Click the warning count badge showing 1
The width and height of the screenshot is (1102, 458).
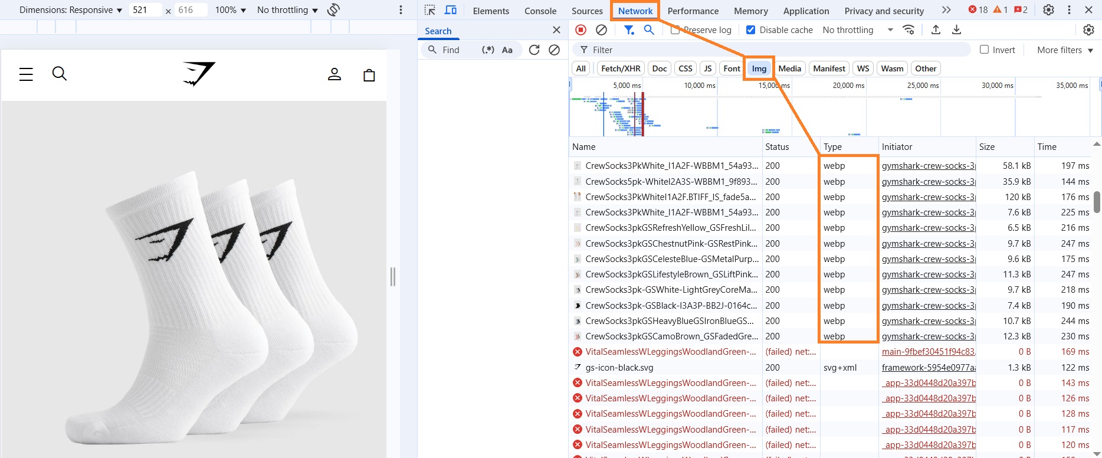(x=1001, y=10)
